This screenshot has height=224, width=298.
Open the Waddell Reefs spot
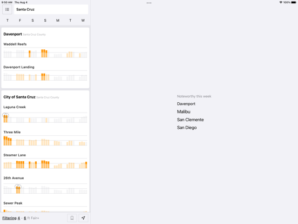(15, 44)
